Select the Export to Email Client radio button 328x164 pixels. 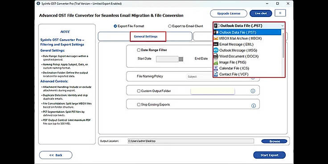tap(170, 26)
